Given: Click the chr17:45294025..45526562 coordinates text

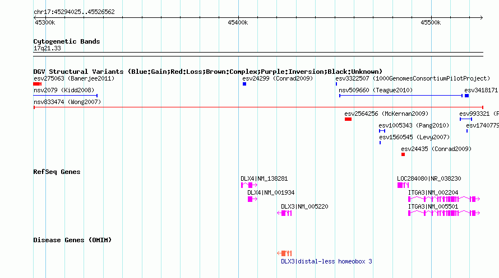Looking at the screenshot, I should [x=74, y=12].
